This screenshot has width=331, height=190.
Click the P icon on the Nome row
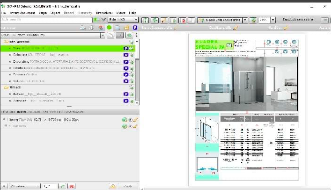[126, 49]
